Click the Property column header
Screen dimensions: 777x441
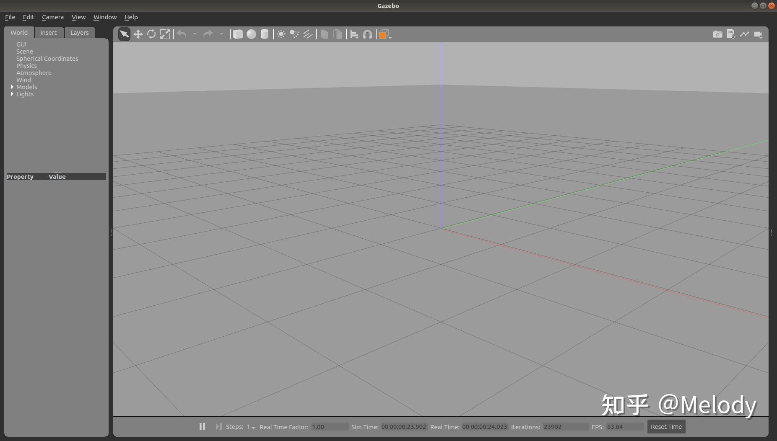[x=20, y=177]
